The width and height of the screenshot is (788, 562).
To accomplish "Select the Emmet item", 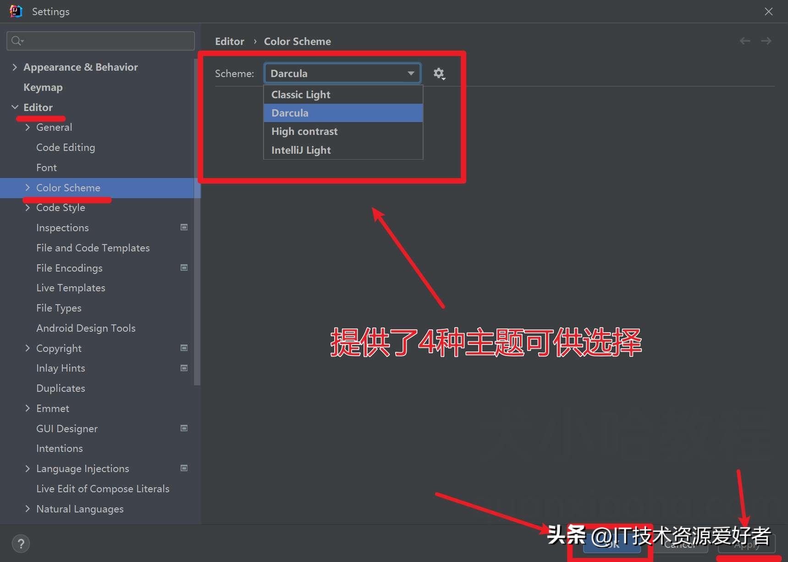I will click(53, 408).
